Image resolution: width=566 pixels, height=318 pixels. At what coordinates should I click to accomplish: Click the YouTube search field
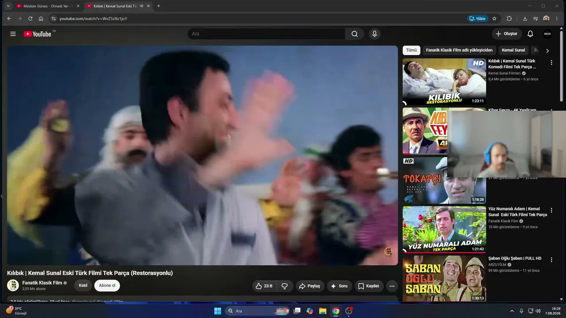pos(266,34)
